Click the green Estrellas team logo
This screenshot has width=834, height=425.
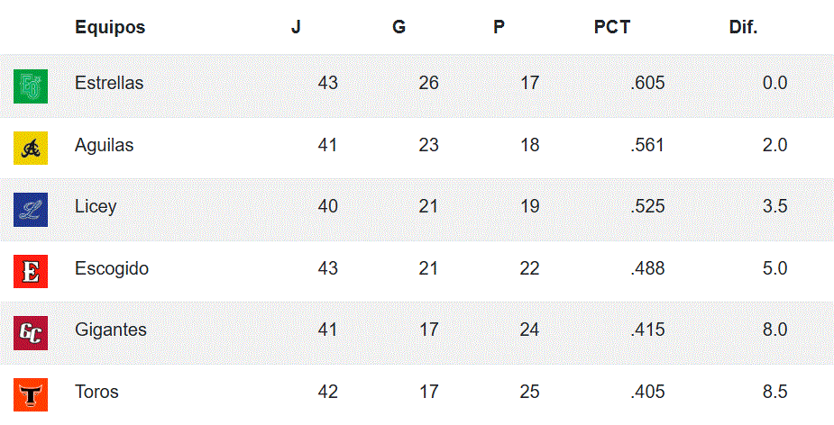[31, 86]
